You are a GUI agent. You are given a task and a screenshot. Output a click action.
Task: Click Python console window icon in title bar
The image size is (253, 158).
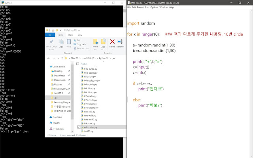click(x=3, y=3)
